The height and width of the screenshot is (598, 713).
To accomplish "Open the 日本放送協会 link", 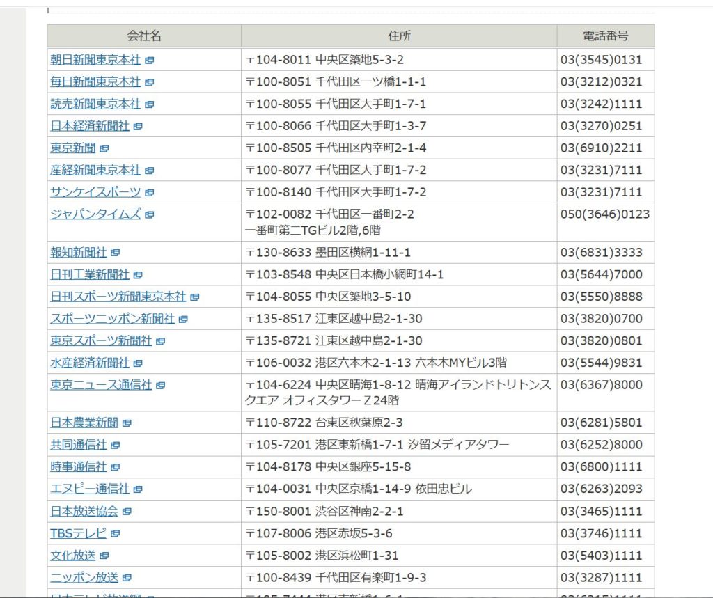I will click(x=84, y=511).
